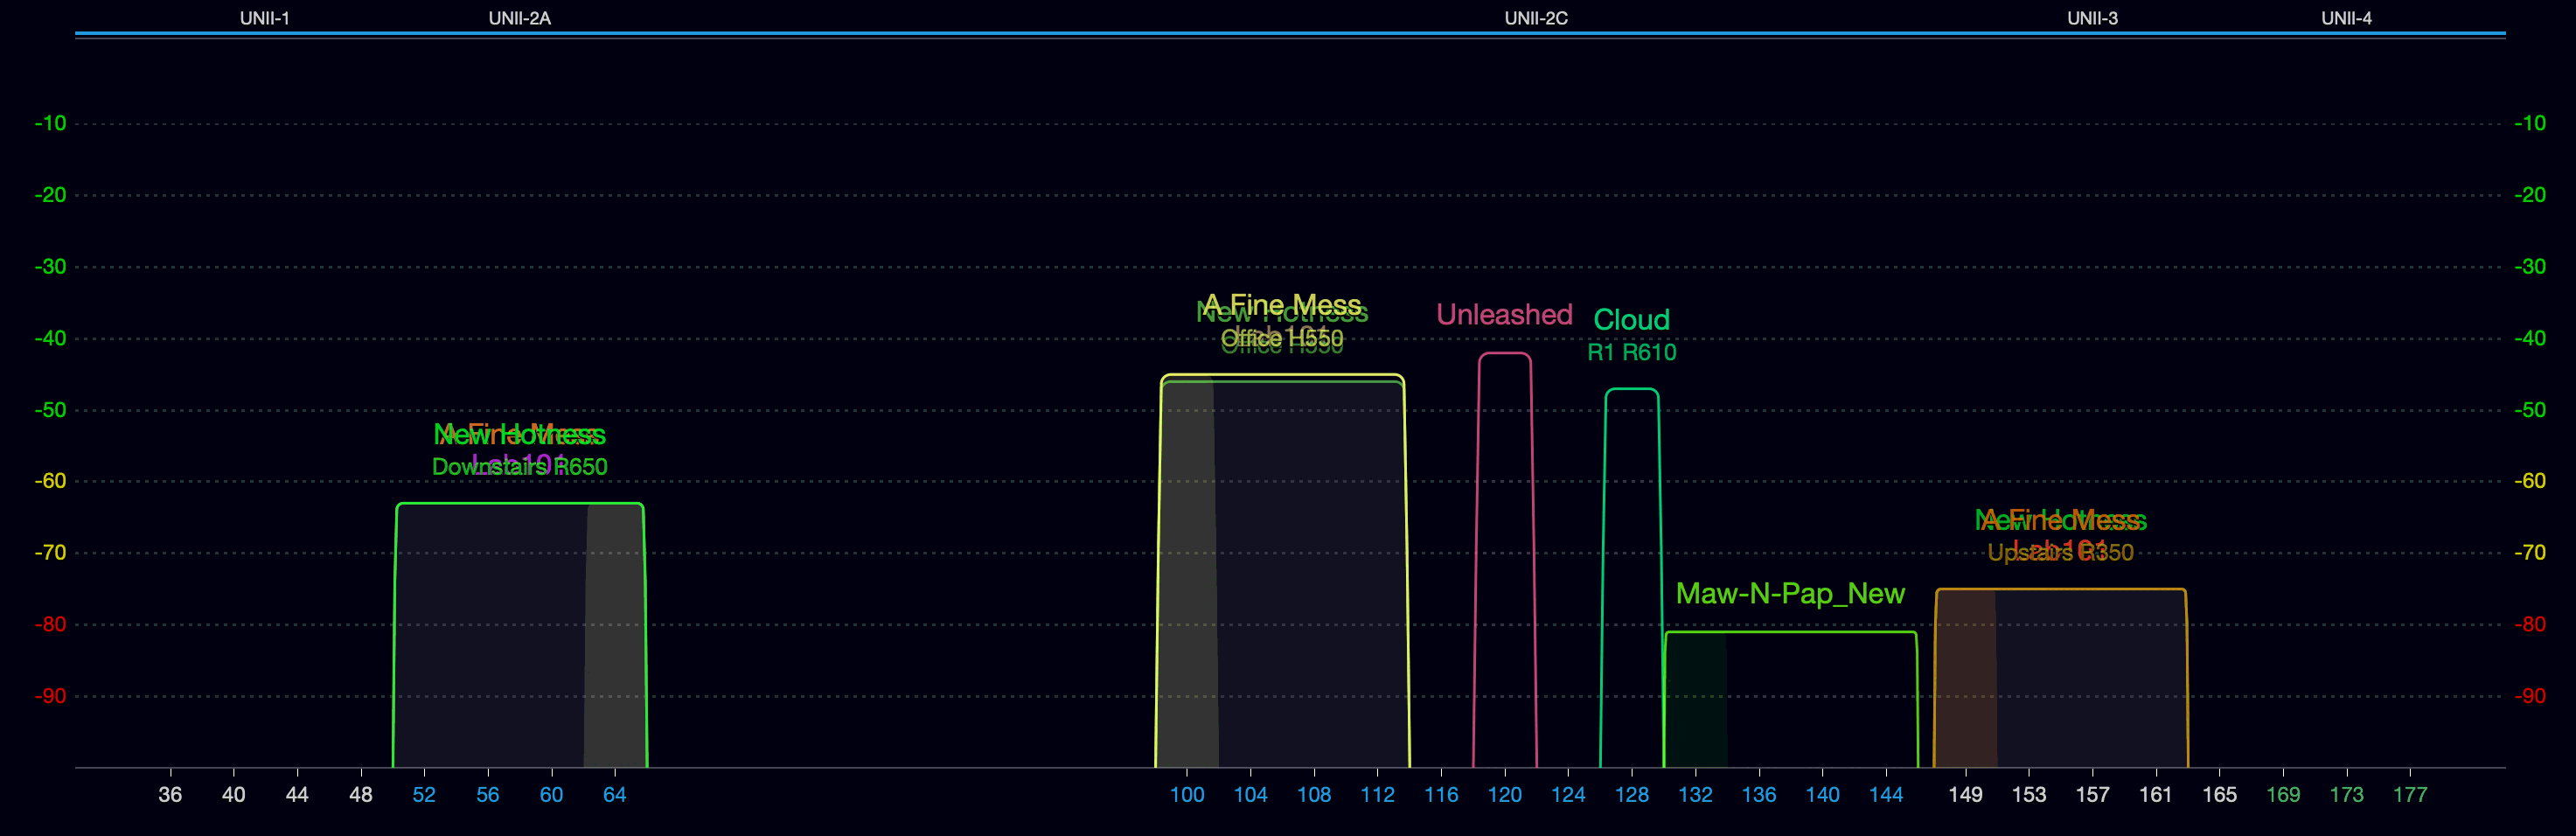
Task: Select channel 36 on the axis
Action: [170, 795]
